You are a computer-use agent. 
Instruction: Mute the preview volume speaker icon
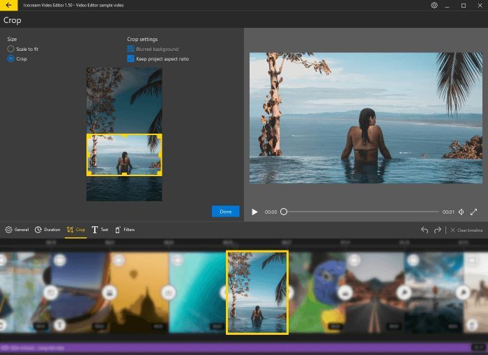coord(461,212)
